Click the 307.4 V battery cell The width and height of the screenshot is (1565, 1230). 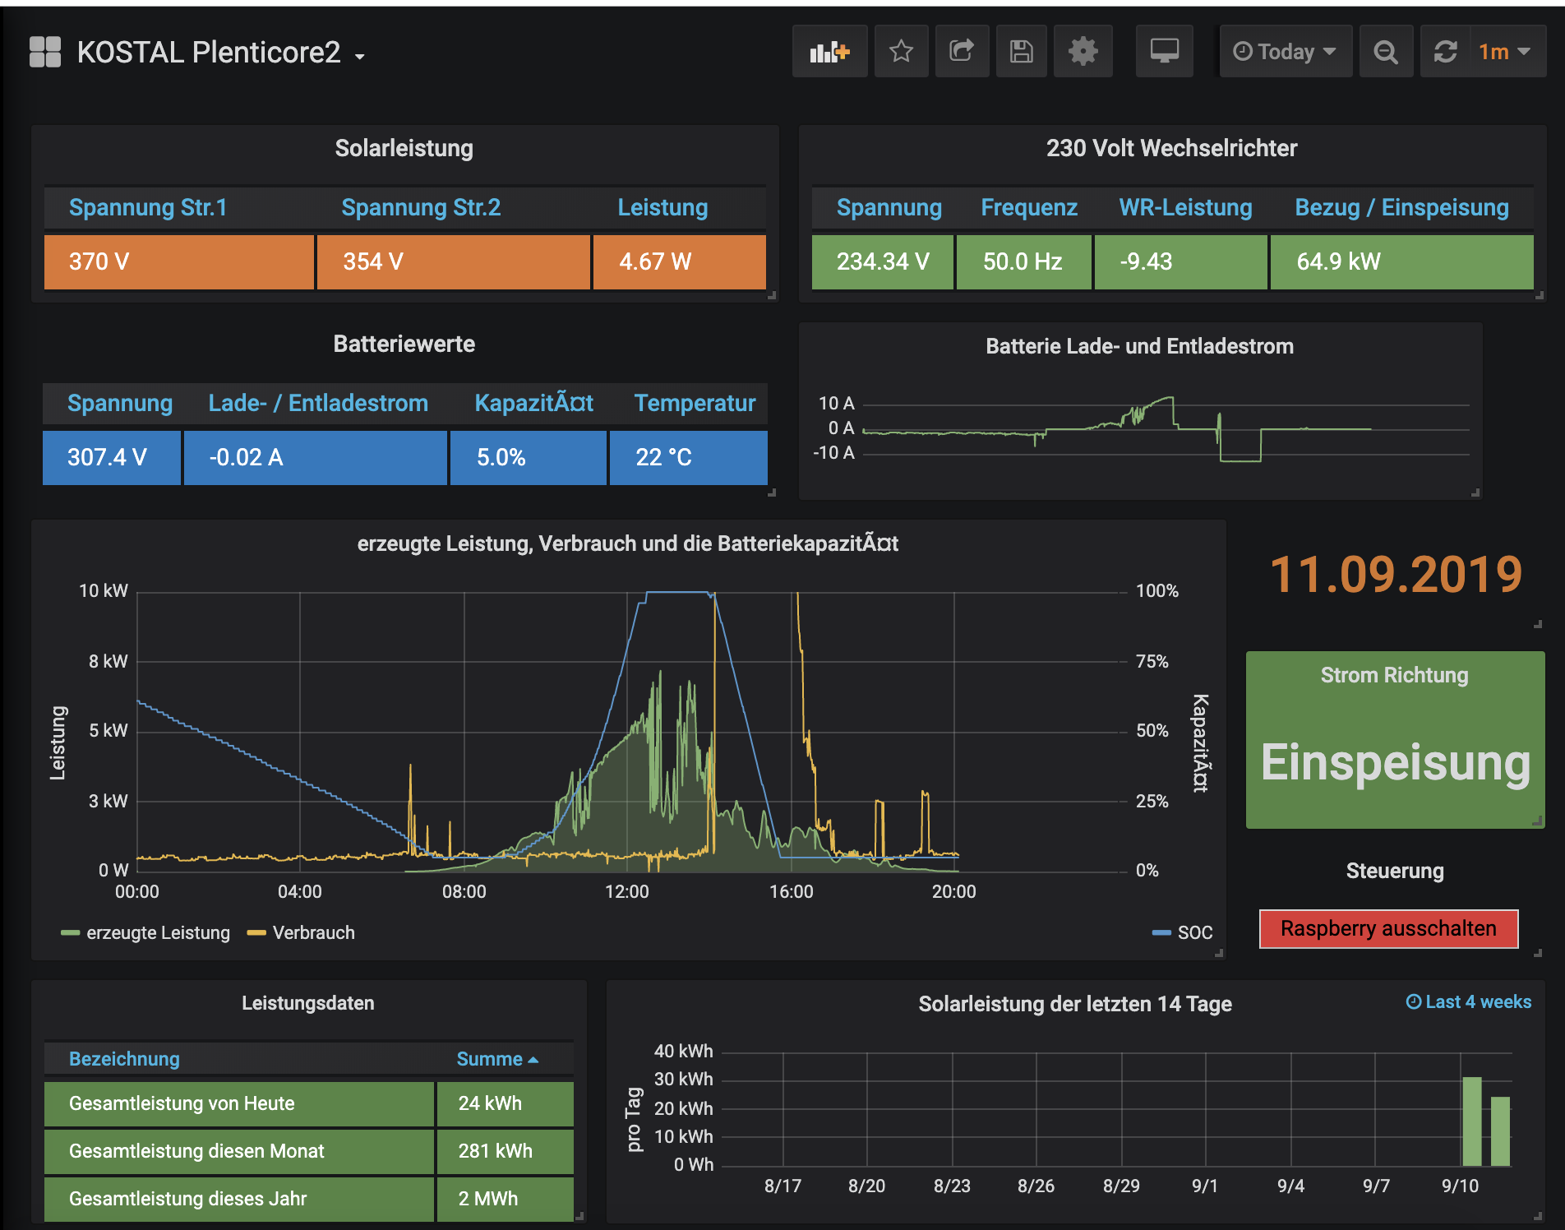111,457
